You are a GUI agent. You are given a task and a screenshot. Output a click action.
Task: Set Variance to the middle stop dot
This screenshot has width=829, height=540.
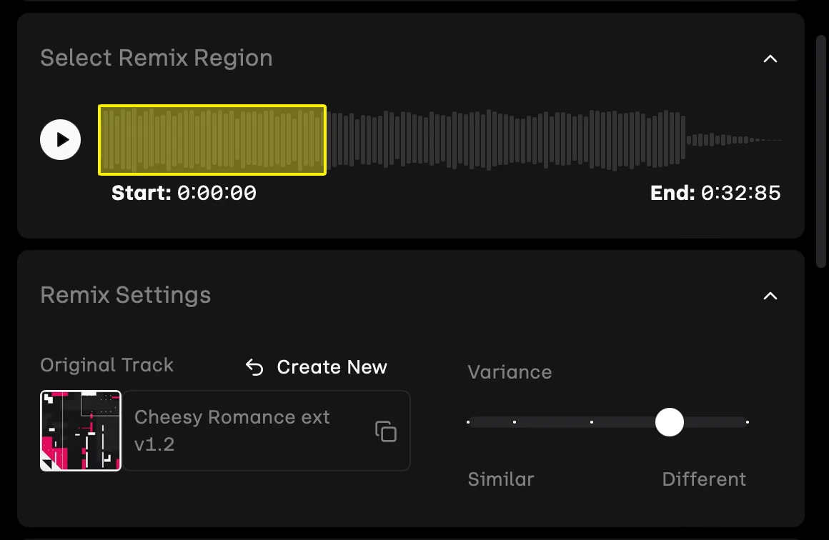point(592,422)
